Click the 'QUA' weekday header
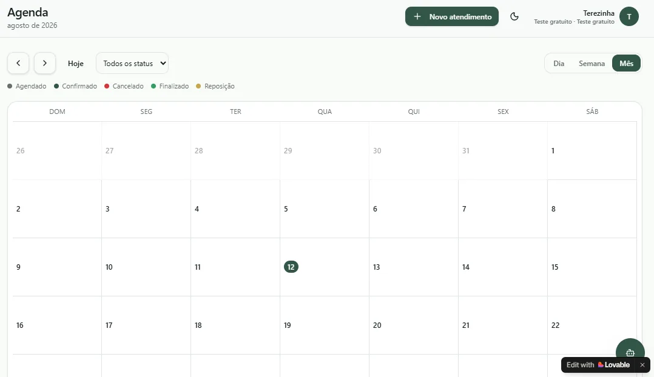 tap(325, 112)
